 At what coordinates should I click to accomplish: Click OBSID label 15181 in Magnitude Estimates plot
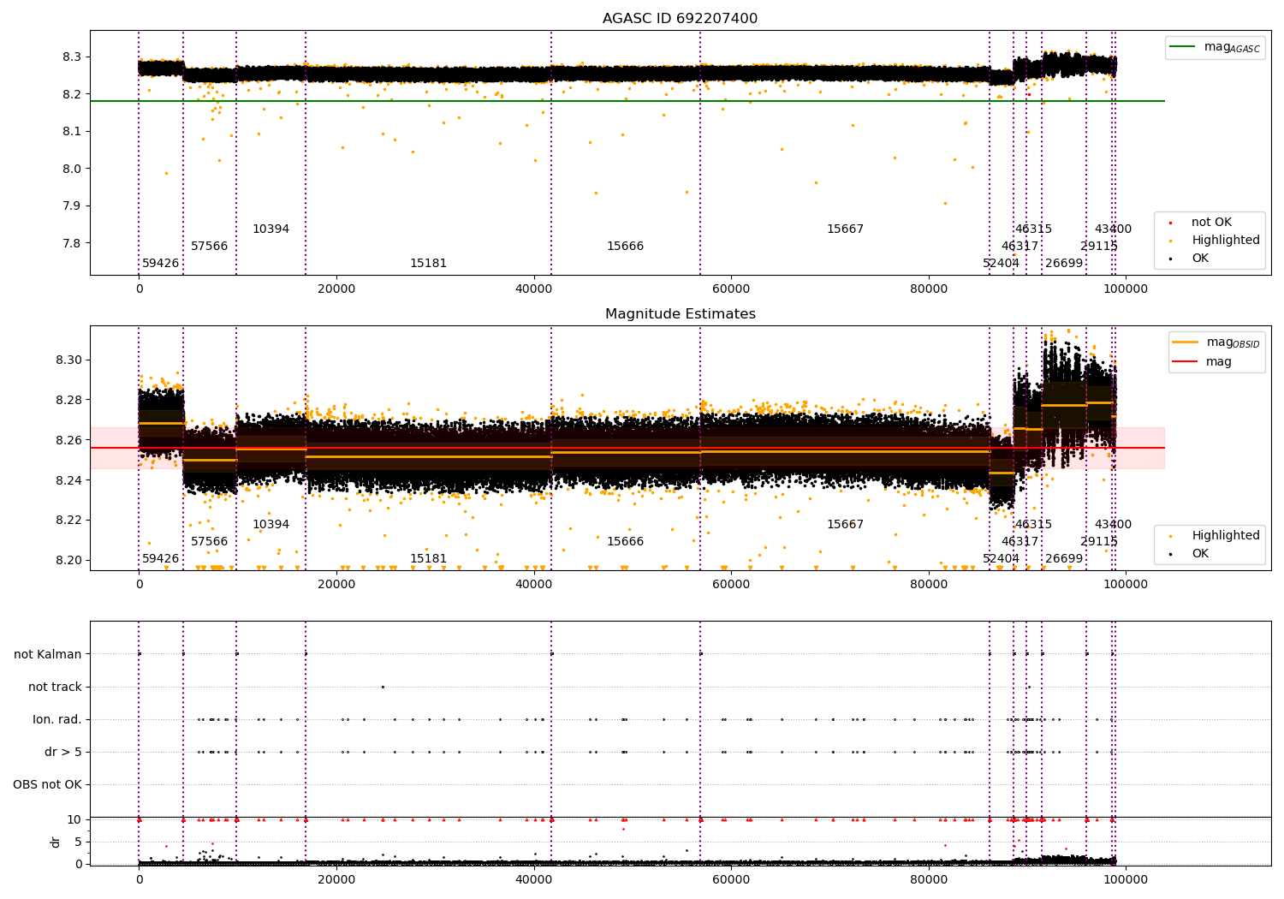[x=429, y=559]
